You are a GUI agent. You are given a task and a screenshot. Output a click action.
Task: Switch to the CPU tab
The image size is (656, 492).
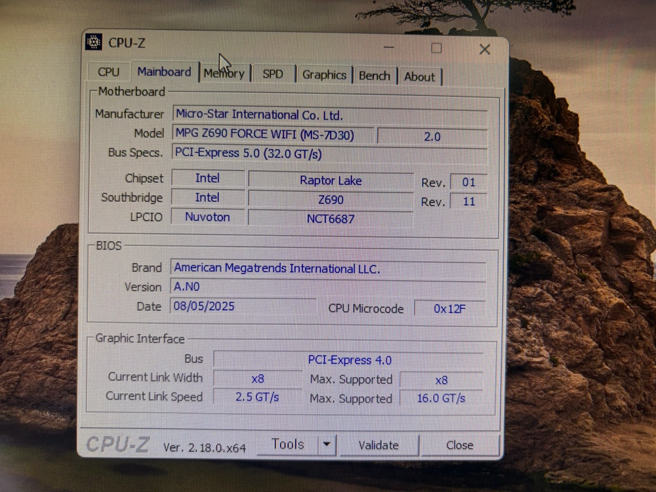coord(108,72)
